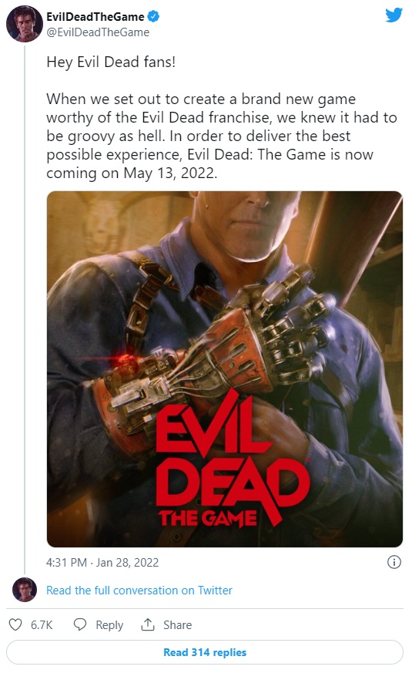Click the "Hey Evil Dead fans!" greeting line

111,62
